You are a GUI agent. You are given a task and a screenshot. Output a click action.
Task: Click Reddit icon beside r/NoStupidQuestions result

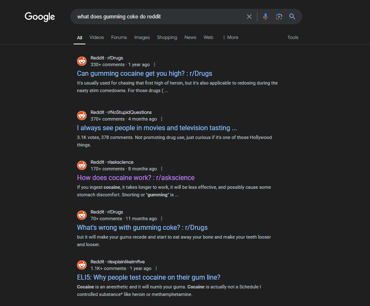(82, 116)
